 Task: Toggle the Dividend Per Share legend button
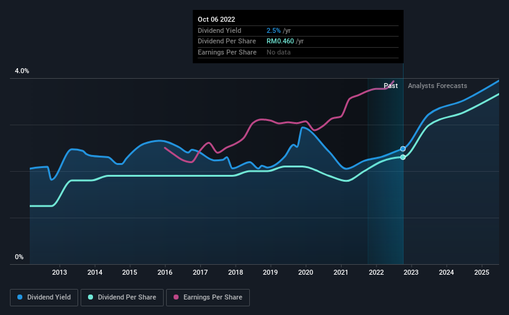point(122,298)
